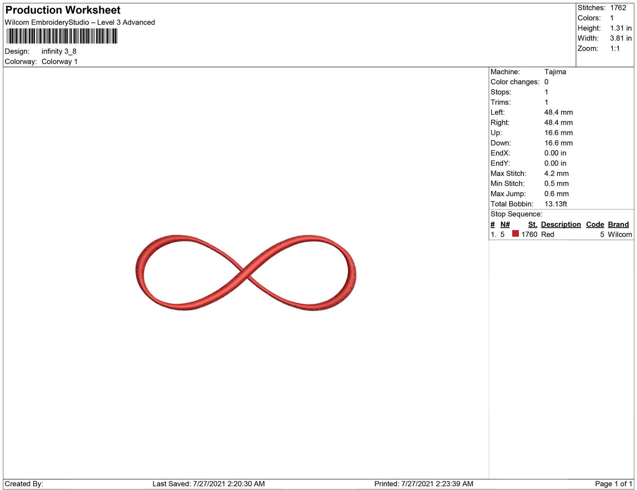The image size is (637, 490).
Task: Select the 'St.' column header
Action: point(532,225)
